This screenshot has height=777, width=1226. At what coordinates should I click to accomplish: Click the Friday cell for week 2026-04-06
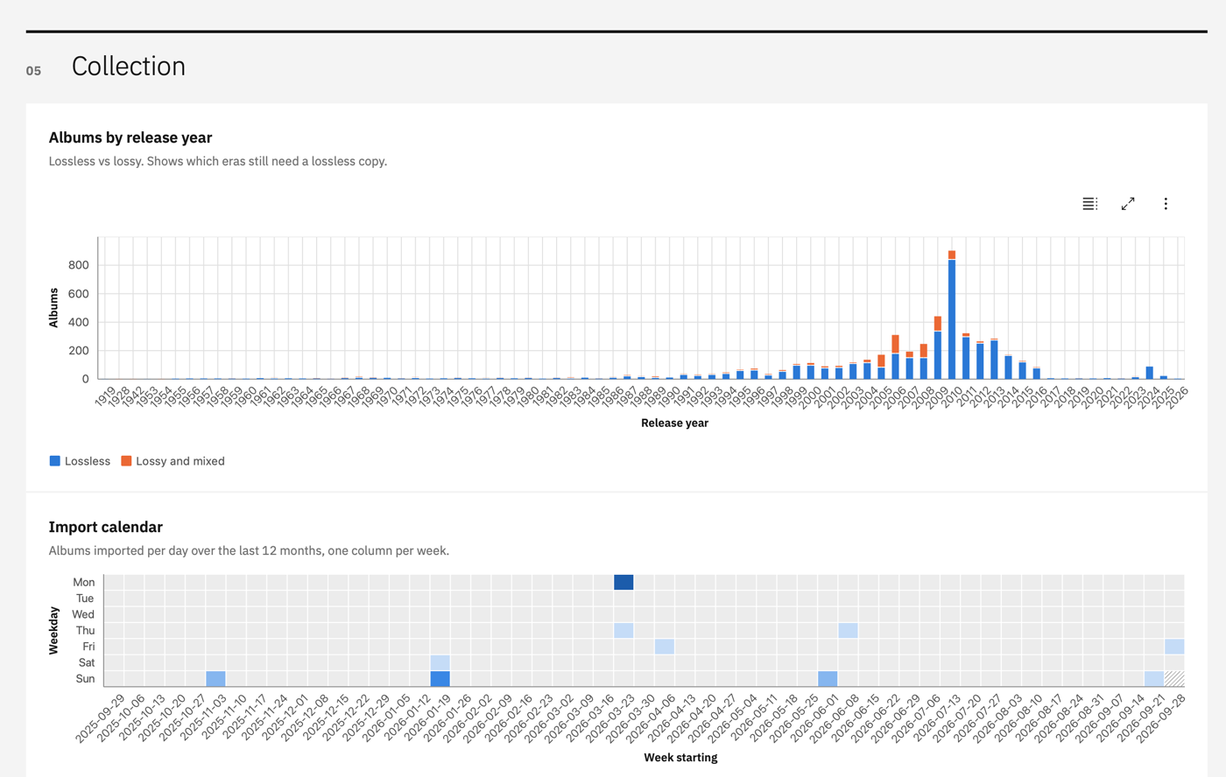coord(665,647)
